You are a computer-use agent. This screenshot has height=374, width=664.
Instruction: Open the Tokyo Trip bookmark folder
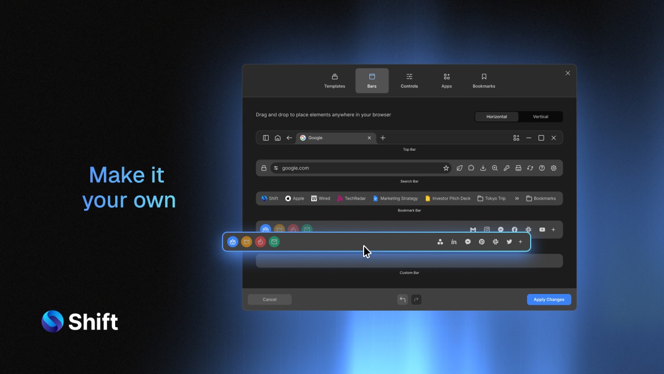coord(491,198)
